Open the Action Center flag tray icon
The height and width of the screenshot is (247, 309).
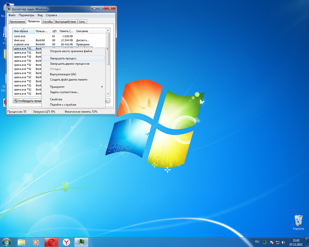coord(272,242)
